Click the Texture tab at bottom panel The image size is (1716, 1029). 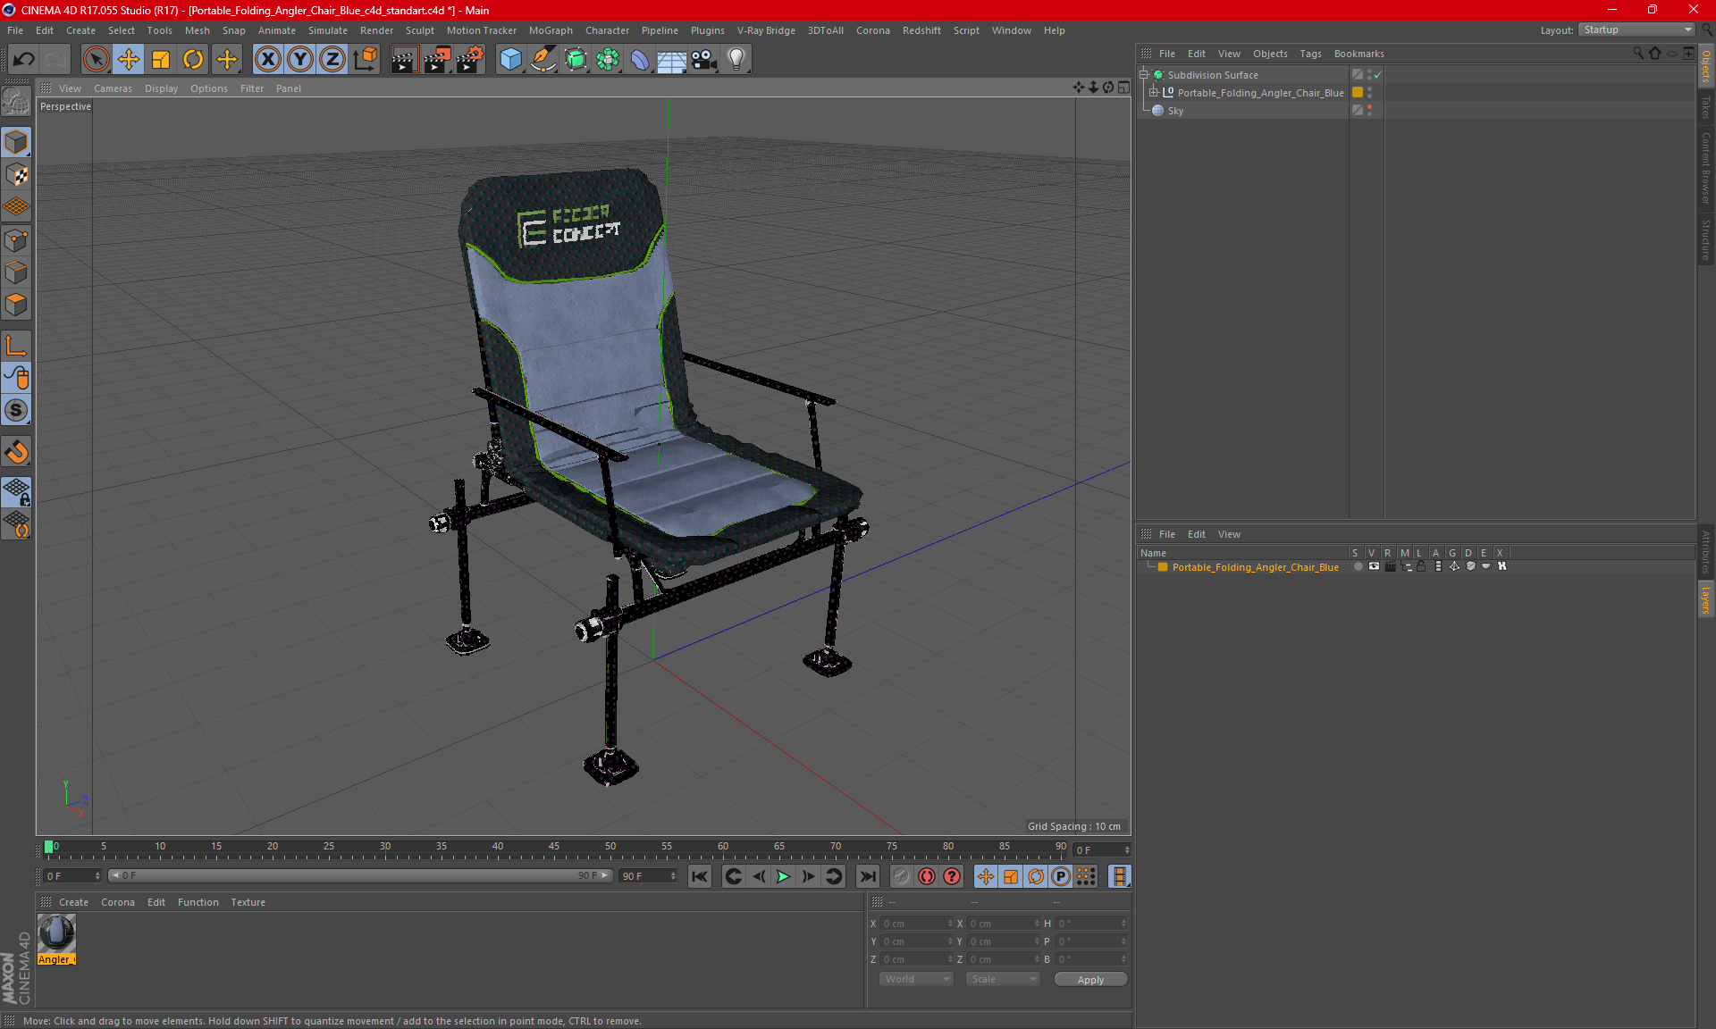click(248, 901)
